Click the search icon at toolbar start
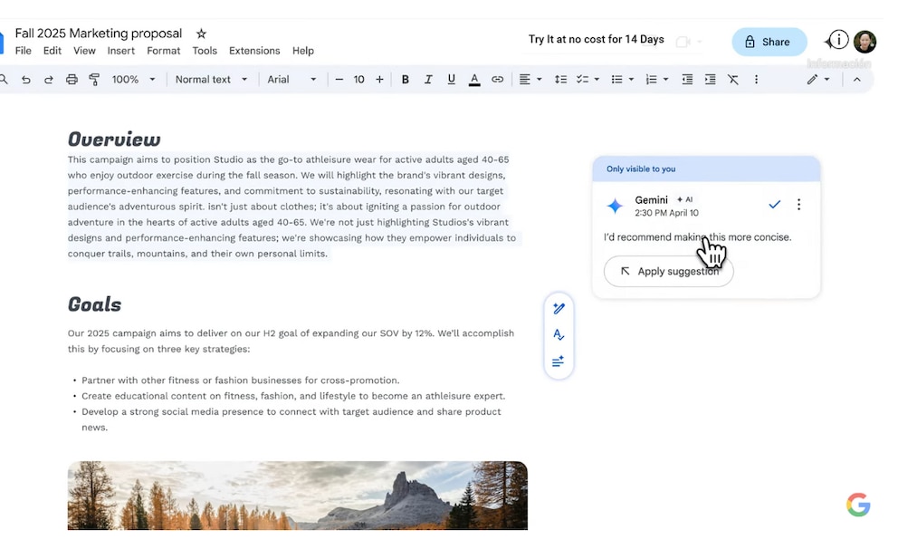 pyautogui.click(x=4, y=80)
